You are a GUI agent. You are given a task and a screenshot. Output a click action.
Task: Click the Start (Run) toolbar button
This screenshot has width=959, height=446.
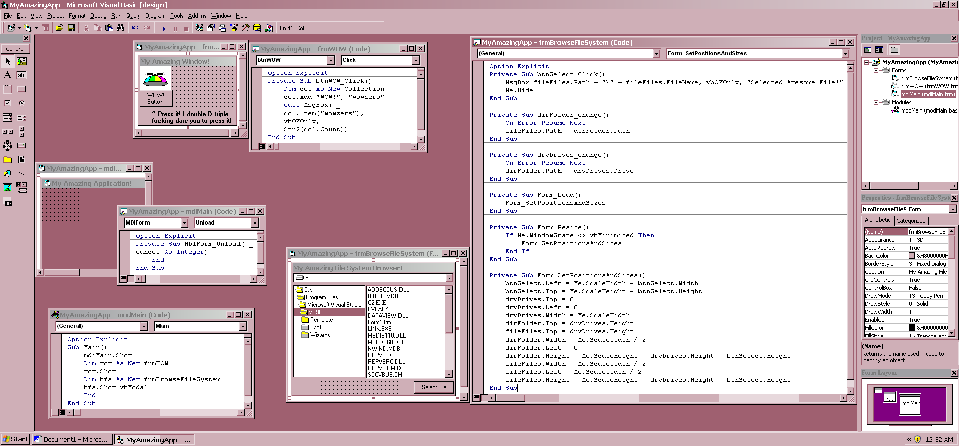point(164,28)
